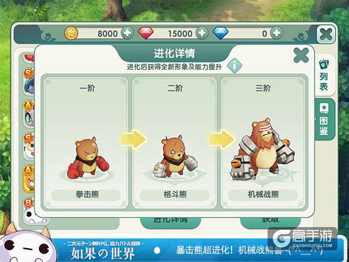349x262 pixels.
Task: Click the red gem currency icon
Action: (146, 33)
